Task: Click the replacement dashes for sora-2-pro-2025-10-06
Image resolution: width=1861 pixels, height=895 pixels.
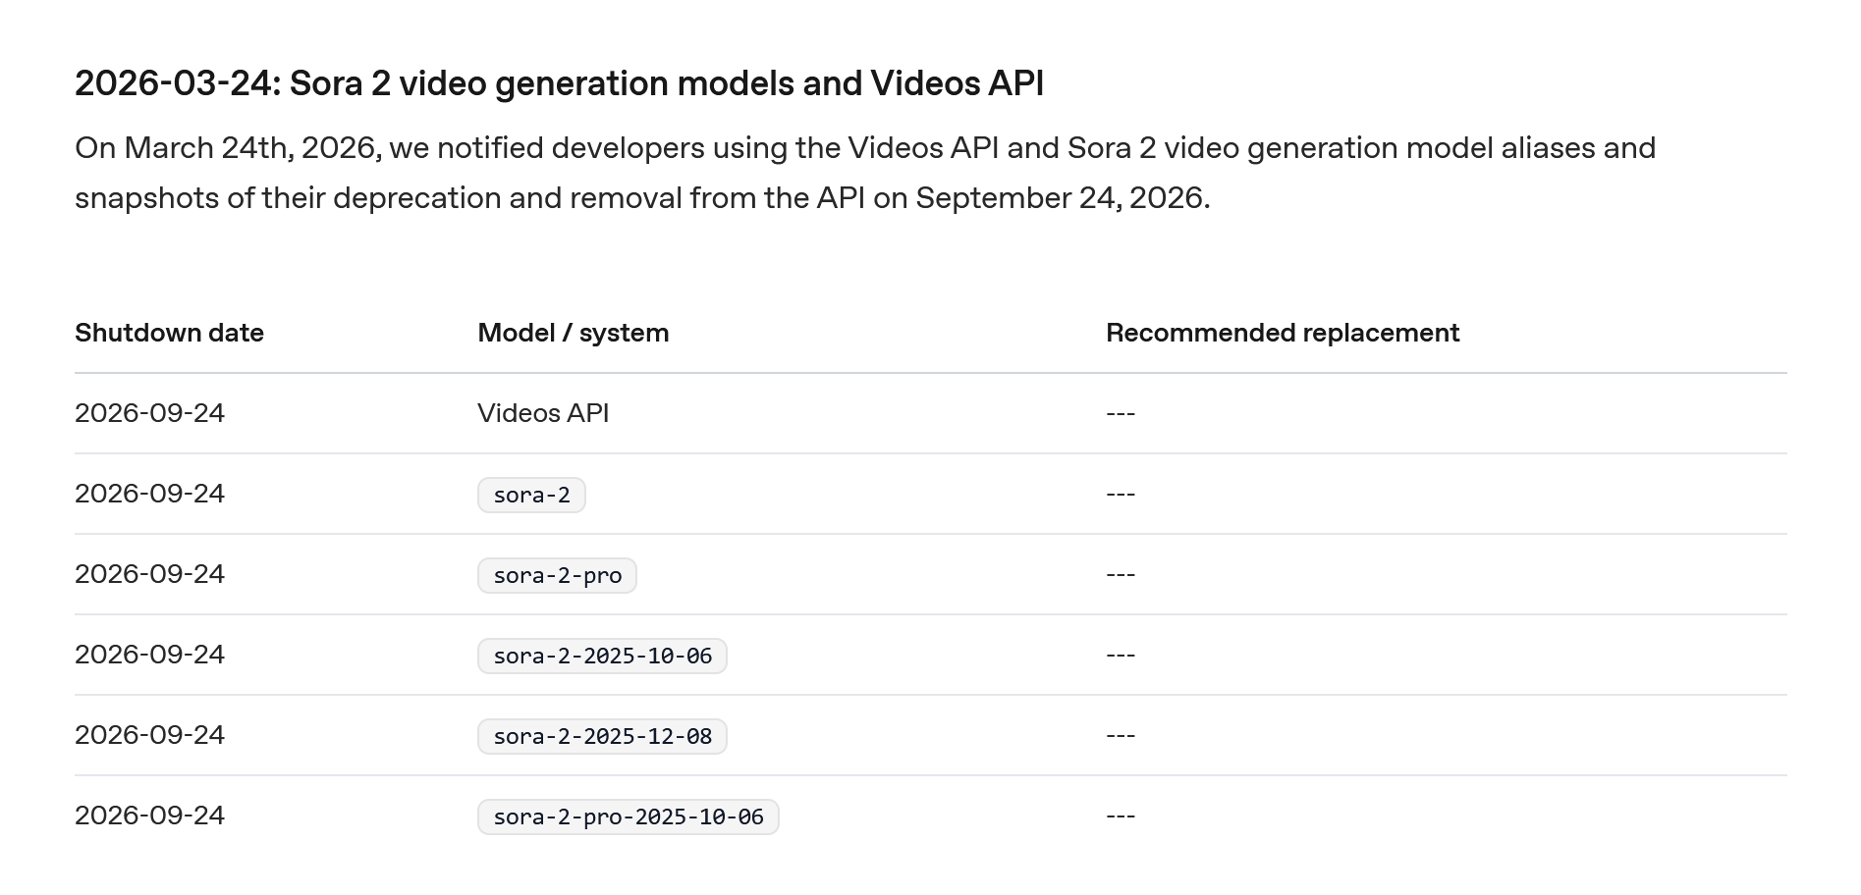Action: pyautogui.click(x=1121, y=816)
